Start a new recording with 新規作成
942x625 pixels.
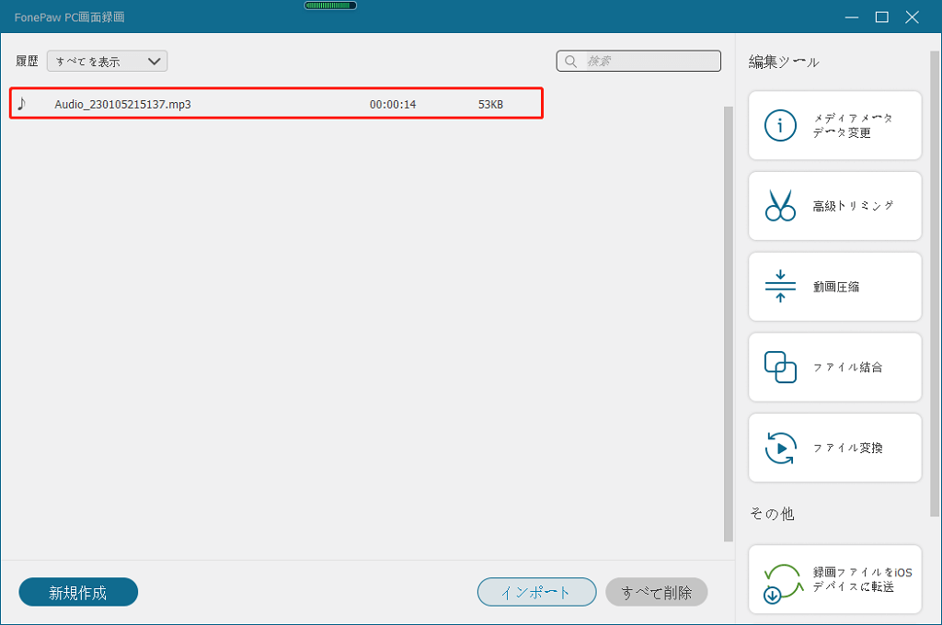78,592
